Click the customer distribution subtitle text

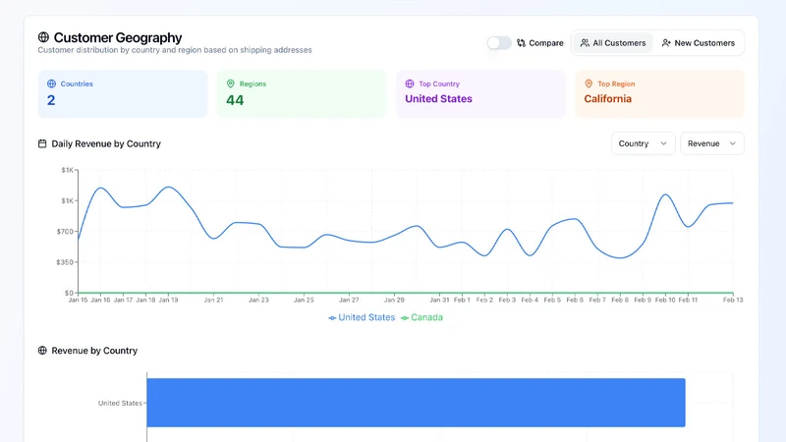pos(175,50)
